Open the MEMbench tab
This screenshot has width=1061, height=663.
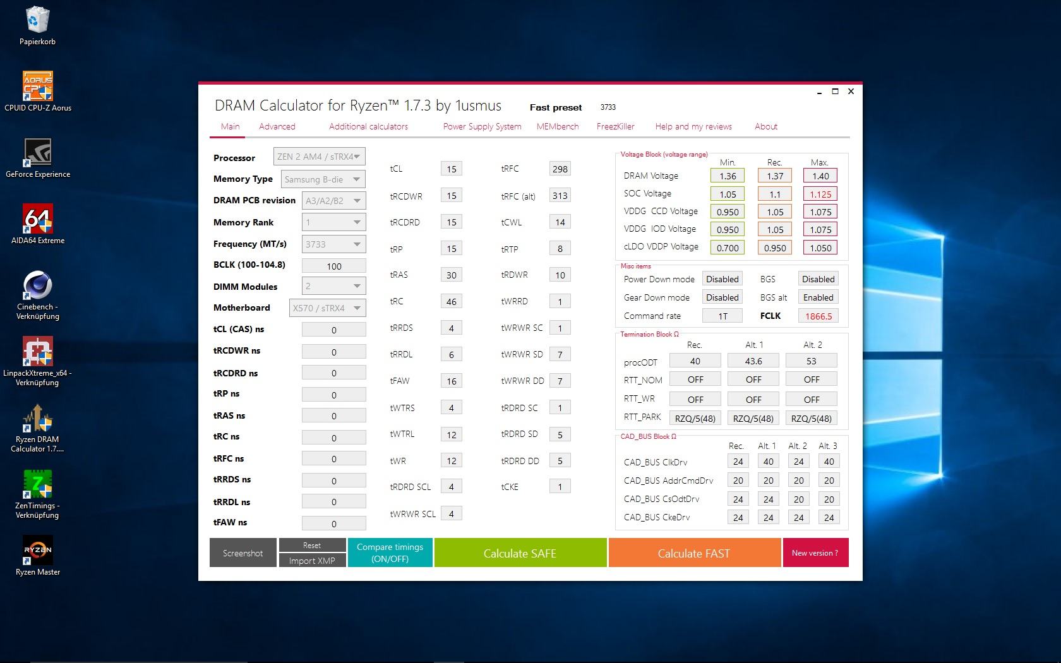point(558,126)
